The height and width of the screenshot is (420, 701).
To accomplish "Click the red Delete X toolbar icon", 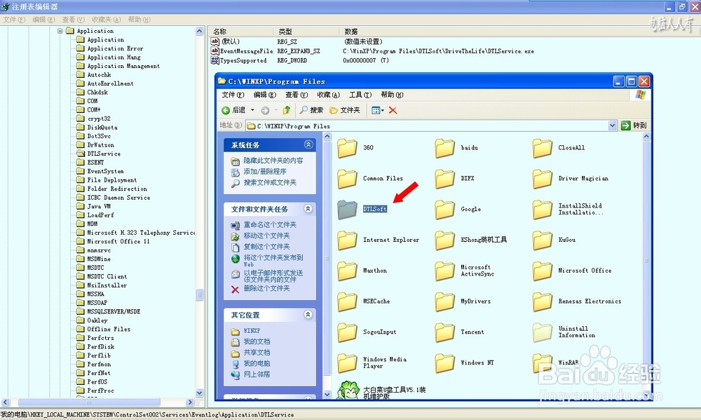I will [393, 110].
